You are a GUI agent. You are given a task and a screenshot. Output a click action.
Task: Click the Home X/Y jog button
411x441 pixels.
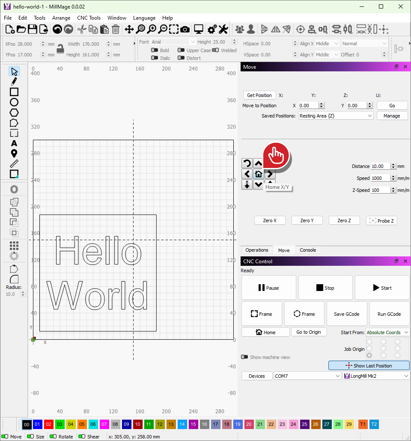(x=258, y=174)
